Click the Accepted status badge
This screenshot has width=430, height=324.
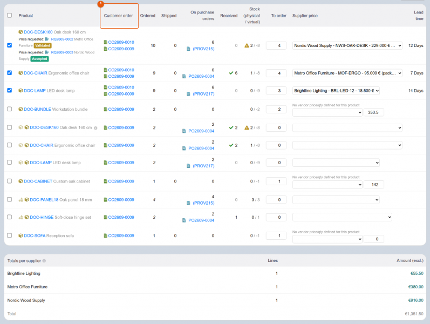click(39, 59)
